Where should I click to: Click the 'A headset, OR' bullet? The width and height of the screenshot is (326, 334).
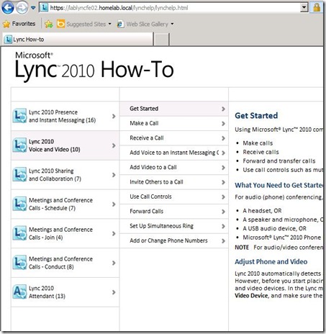(x=262, y=211)
